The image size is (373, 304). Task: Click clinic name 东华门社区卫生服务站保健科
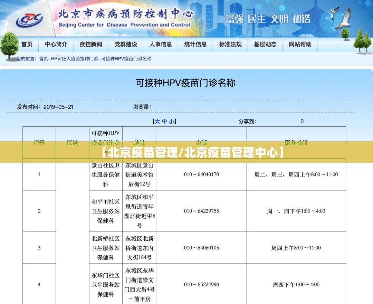click(106, 285)
